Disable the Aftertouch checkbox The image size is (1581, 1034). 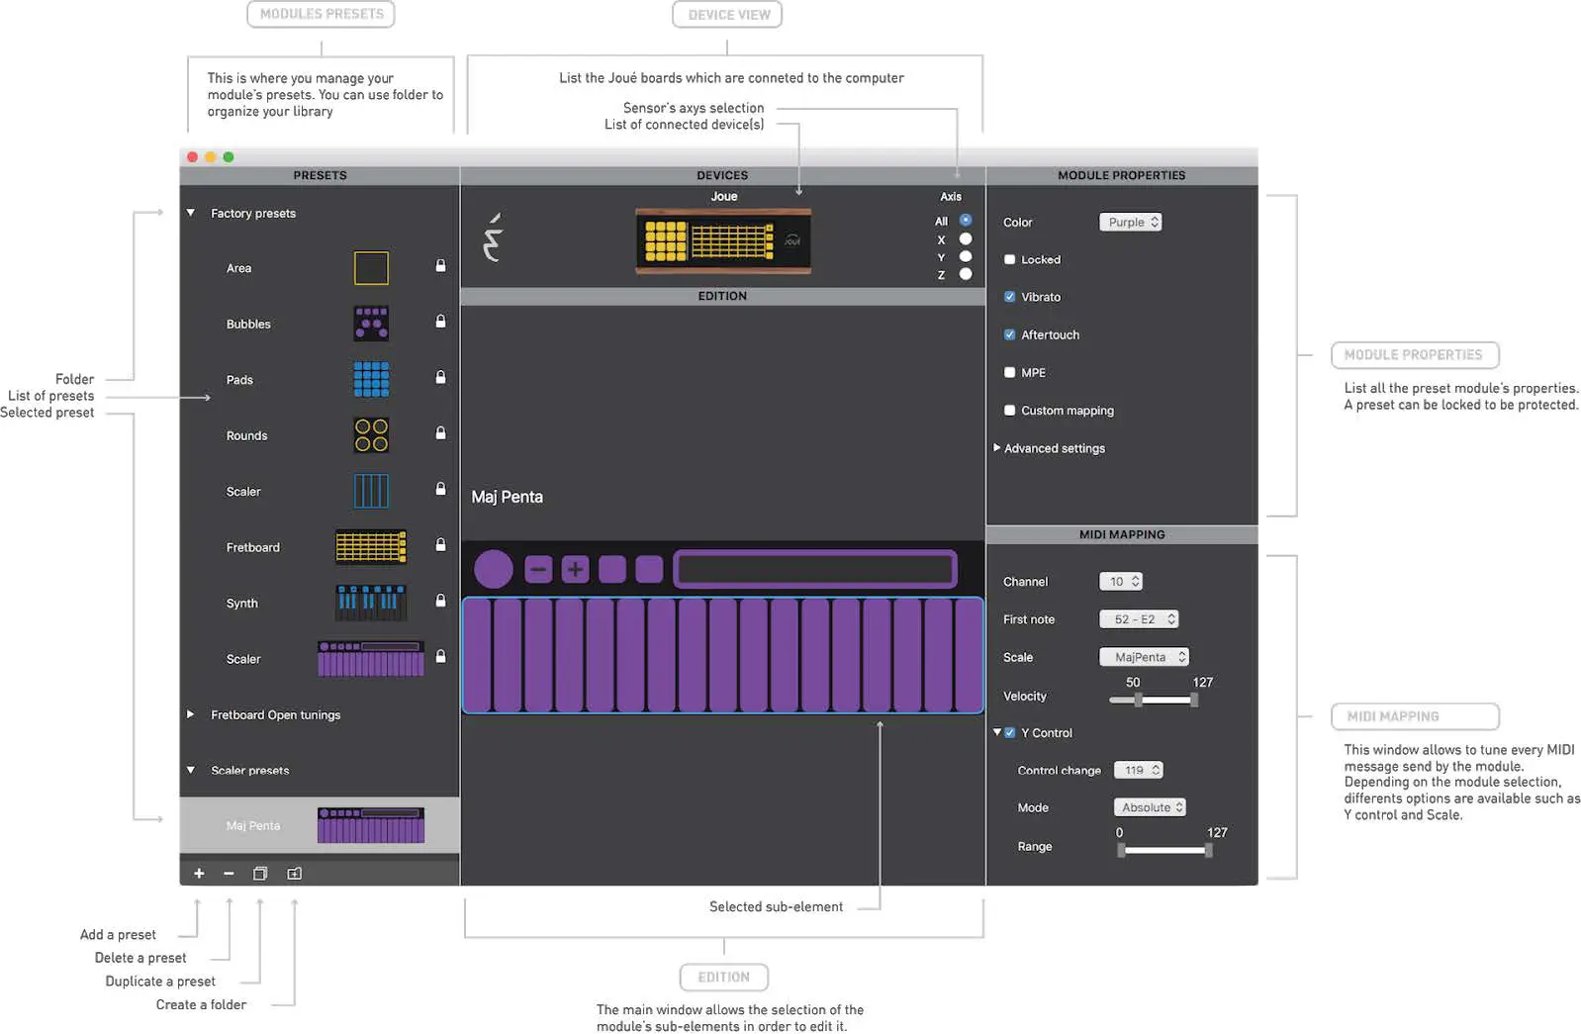[x=1009, y=334]
